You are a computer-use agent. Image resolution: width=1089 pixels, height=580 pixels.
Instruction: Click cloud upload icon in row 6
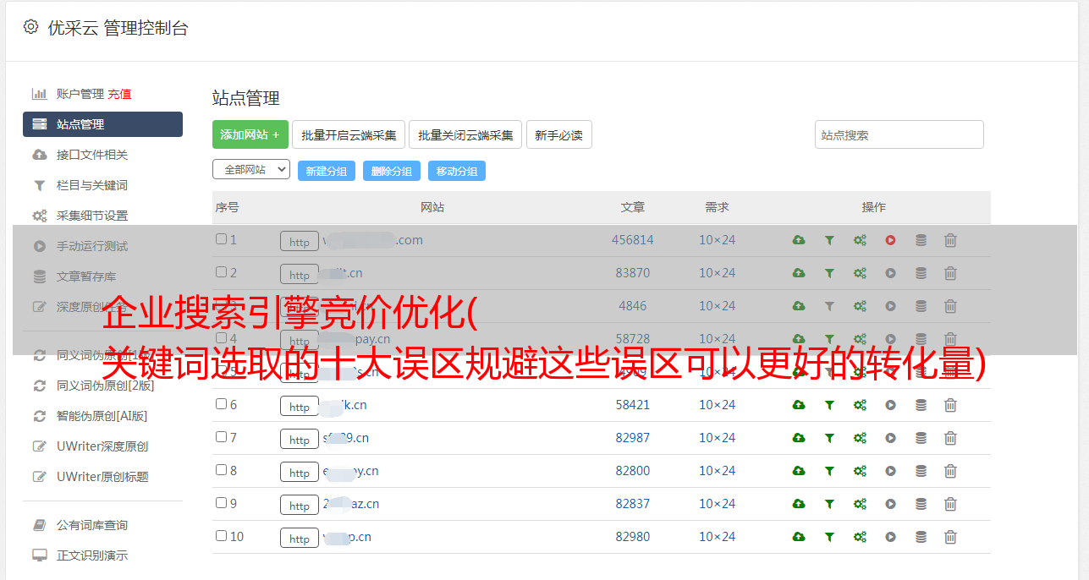coord(799,405)
